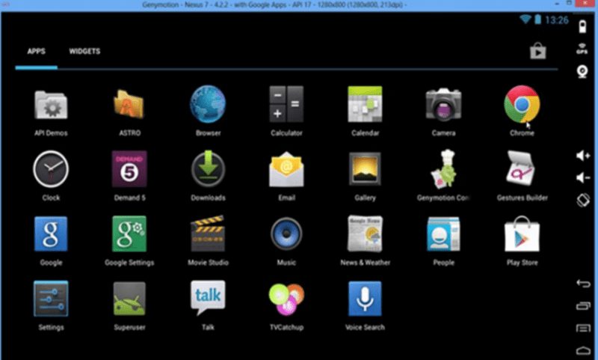The height and width of the screenshot is (360, 598).
Task: Click the Genymotion Menu button
Action: point(583,328)
